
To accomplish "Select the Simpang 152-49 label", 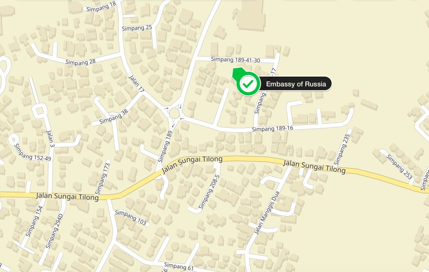I will pyautogui.click(x=33, y=152).
